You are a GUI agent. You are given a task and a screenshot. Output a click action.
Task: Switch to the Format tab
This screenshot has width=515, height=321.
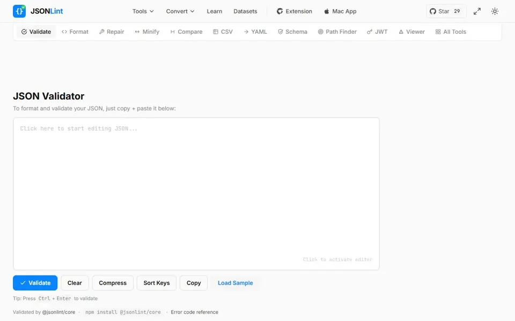click(x=75, y=32)
